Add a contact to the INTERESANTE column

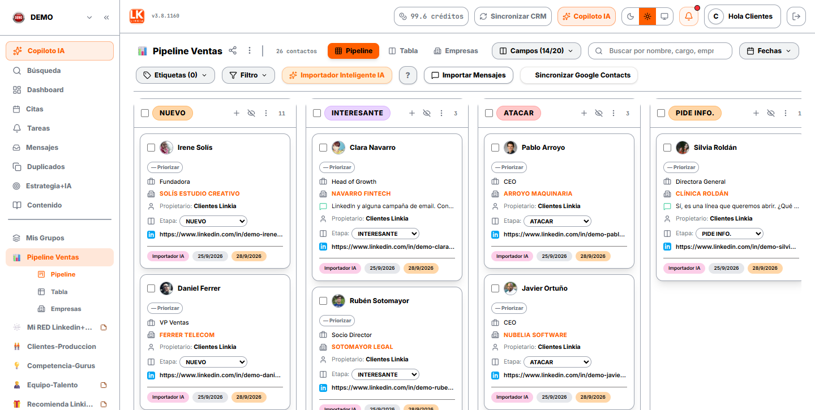tap(412, 113)
